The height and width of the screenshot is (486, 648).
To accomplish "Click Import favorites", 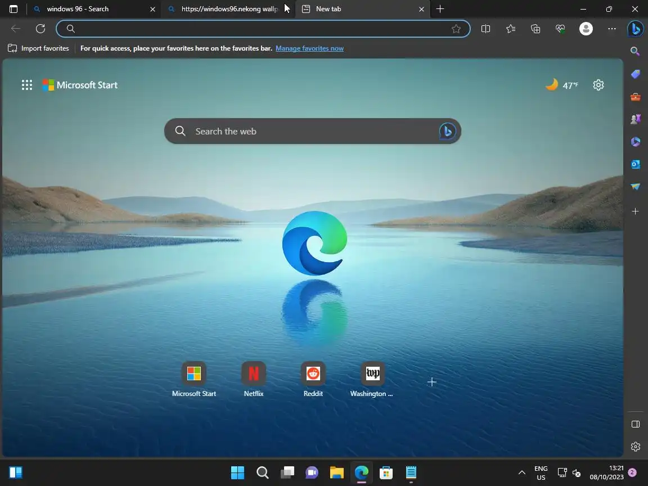I will click(x=38, y=48).
